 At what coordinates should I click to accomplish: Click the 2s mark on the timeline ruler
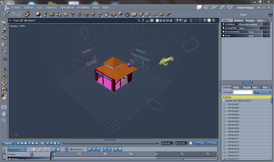pos(105,153)
